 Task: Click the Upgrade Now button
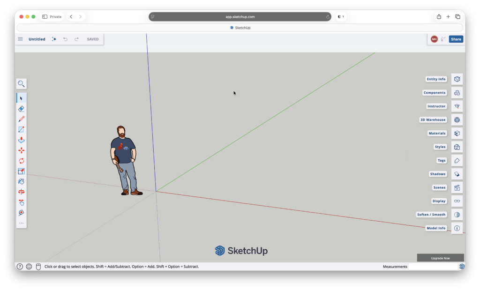click(440, 257)
